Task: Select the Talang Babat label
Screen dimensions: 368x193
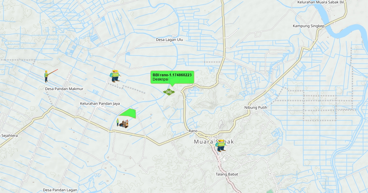Action: 227,174
